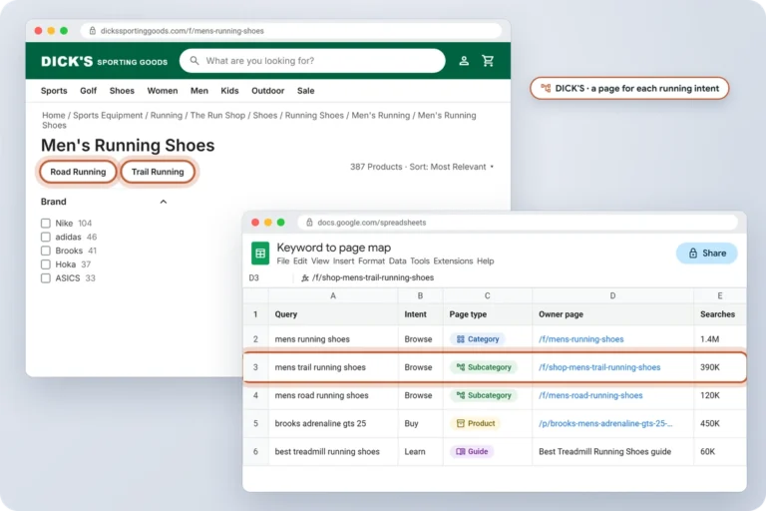Screen dimensions: 766x511
Task: Click the DICK'S Sporting Goods logo
Action: 104,61
